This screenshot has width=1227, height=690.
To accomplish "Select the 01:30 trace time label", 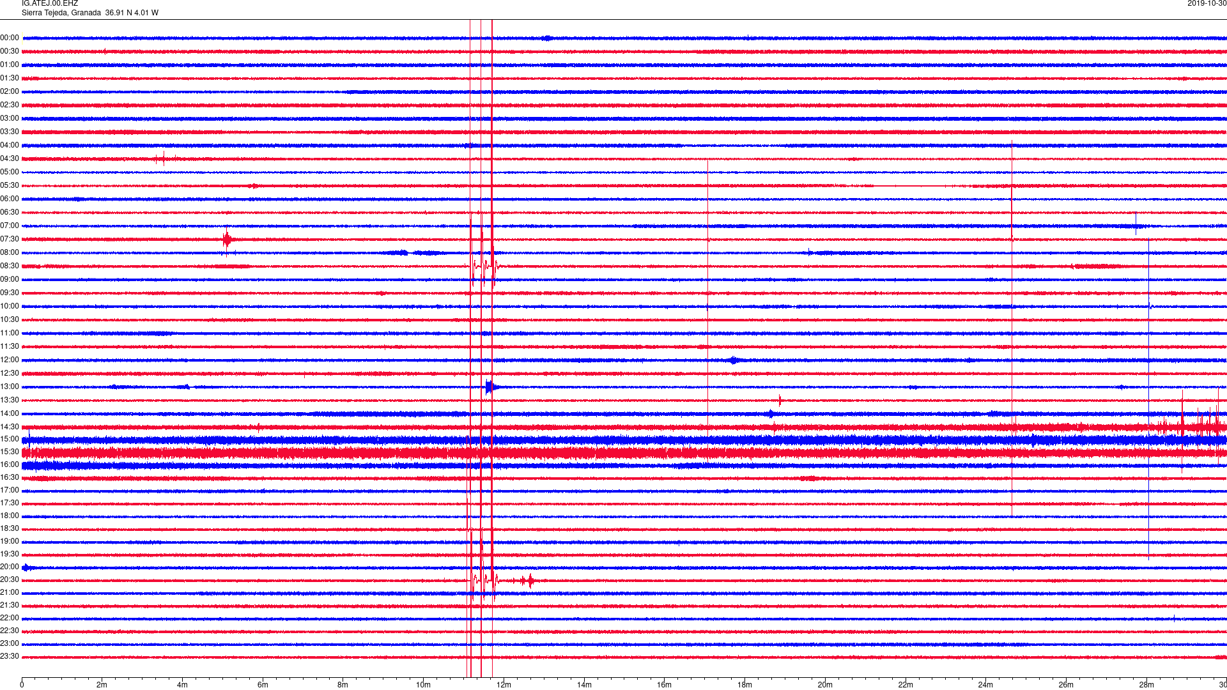I will click(10, 78).
